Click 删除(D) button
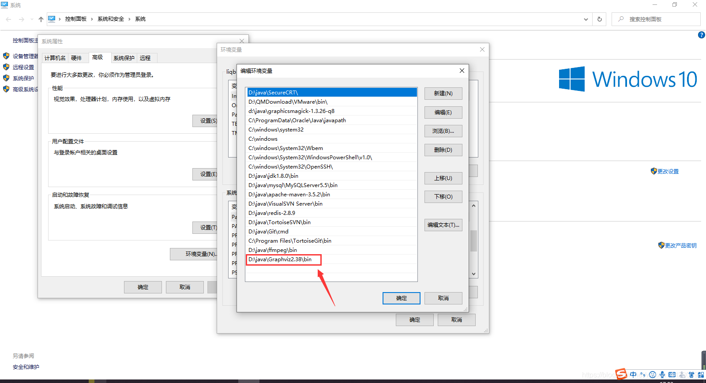Viewport: 706px width, 383px height. pos(443,150)
